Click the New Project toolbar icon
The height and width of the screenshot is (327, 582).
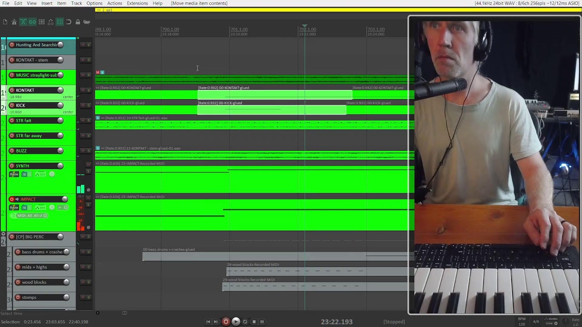[5, 22]
